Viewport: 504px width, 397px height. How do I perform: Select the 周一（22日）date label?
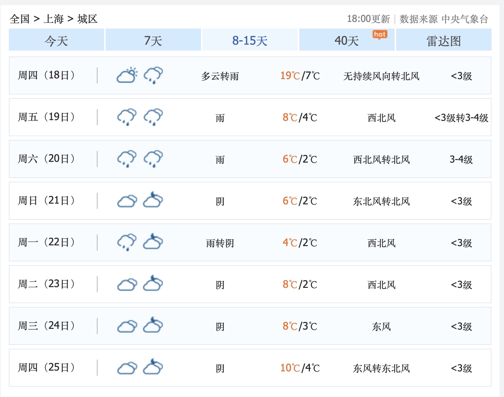tap(47, 242)
